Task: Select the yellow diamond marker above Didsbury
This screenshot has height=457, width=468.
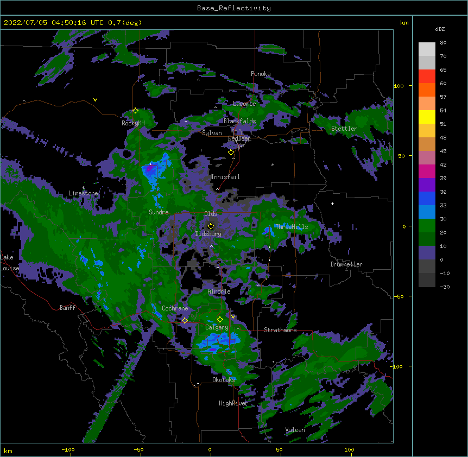Action: click(211, 226)
